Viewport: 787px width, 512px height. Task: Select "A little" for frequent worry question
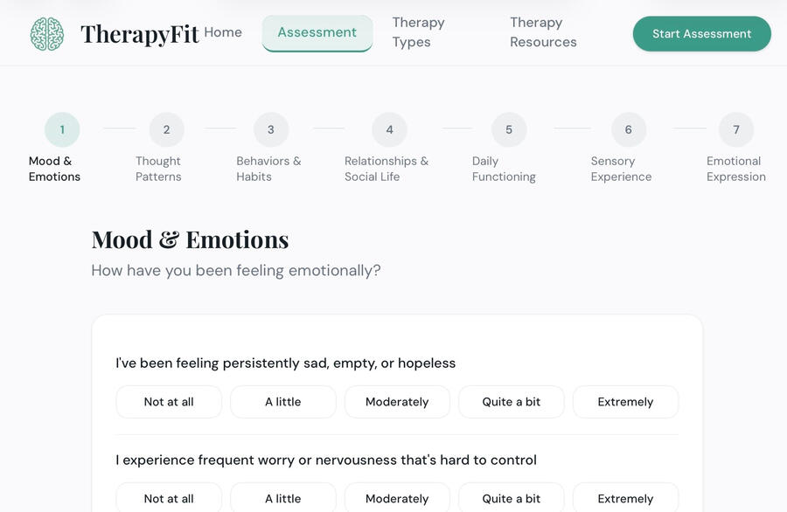[282, 498]
